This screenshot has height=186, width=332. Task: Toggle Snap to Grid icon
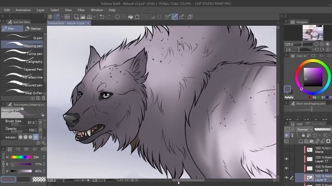coord(182,17)
